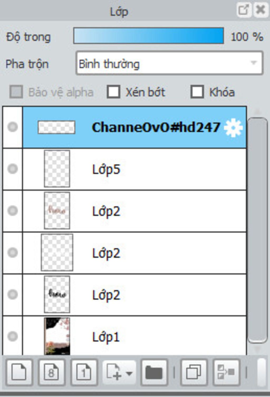Add a new color layer
The height and width of the screenshot is (397, 270).
[x=19, y=372]
